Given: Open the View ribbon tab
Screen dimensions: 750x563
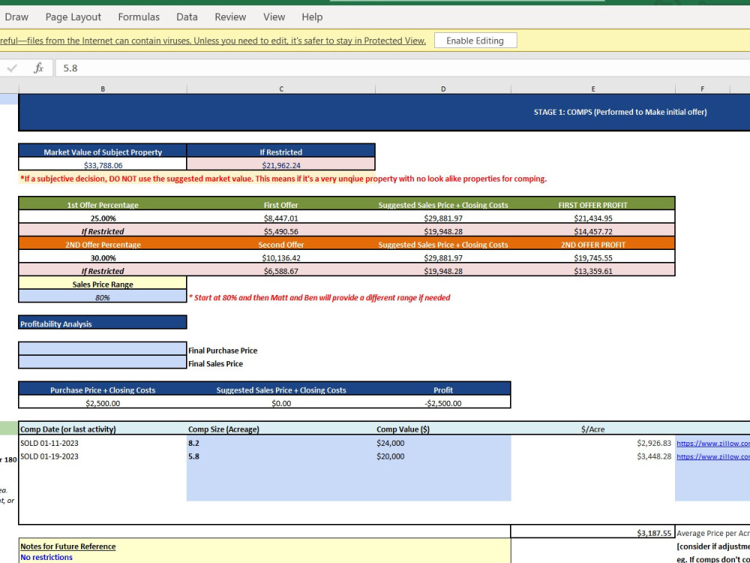Looking at the screenshot, I should coord(274,17).
